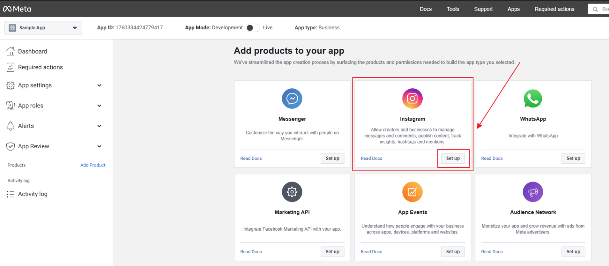
Task: Switch App Mode from Development to Live
Action: 252,27
